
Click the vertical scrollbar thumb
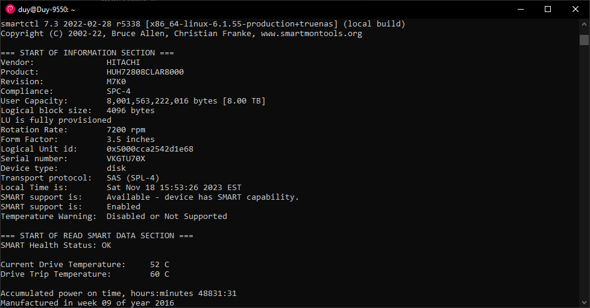pos(584,40)
